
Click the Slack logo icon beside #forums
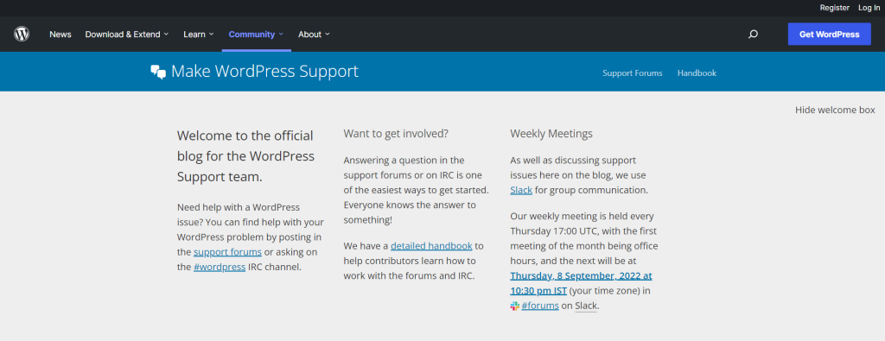coord(515,306)
